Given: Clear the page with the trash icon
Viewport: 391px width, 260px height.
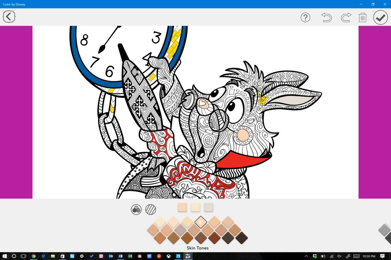Looking at the screenshot, I should (x=363, y=17).
